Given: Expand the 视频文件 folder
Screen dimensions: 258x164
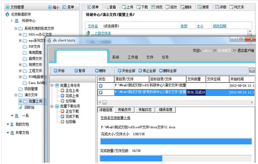Looking at the screenshot, I should tap(20, 65).
